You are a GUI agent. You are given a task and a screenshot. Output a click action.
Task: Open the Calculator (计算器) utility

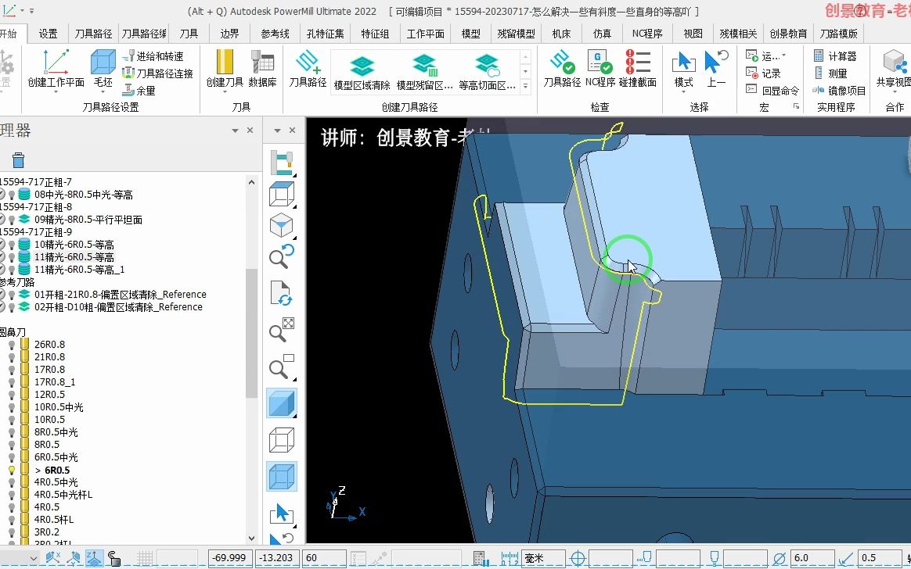(835, 56)
